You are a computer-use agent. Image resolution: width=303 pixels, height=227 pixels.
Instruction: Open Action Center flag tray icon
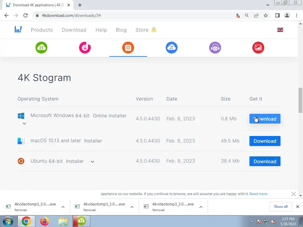[259, 222]
